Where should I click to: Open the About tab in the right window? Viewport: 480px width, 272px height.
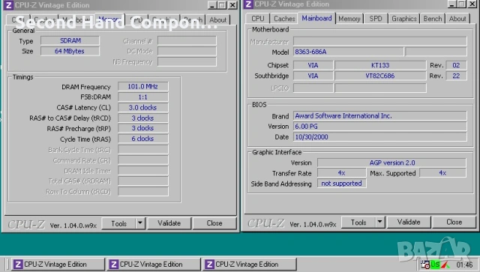point(457,19)
